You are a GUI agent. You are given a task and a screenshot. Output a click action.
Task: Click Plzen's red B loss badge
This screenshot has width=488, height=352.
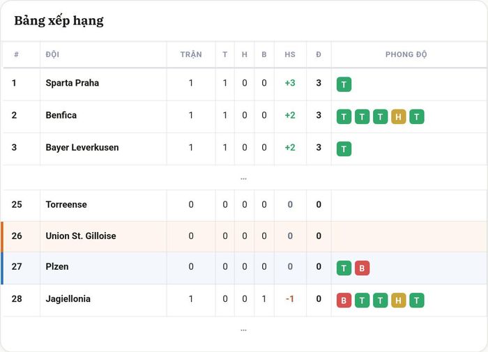click(x=362, y=268)
